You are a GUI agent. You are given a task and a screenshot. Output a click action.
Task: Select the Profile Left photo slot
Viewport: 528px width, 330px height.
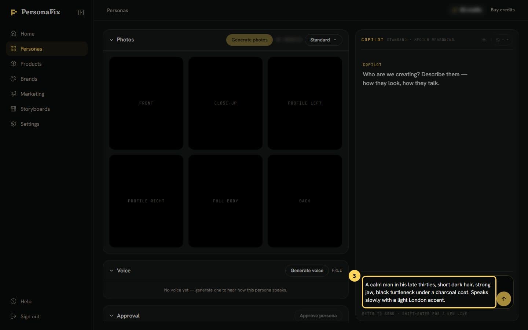(305, 103)
